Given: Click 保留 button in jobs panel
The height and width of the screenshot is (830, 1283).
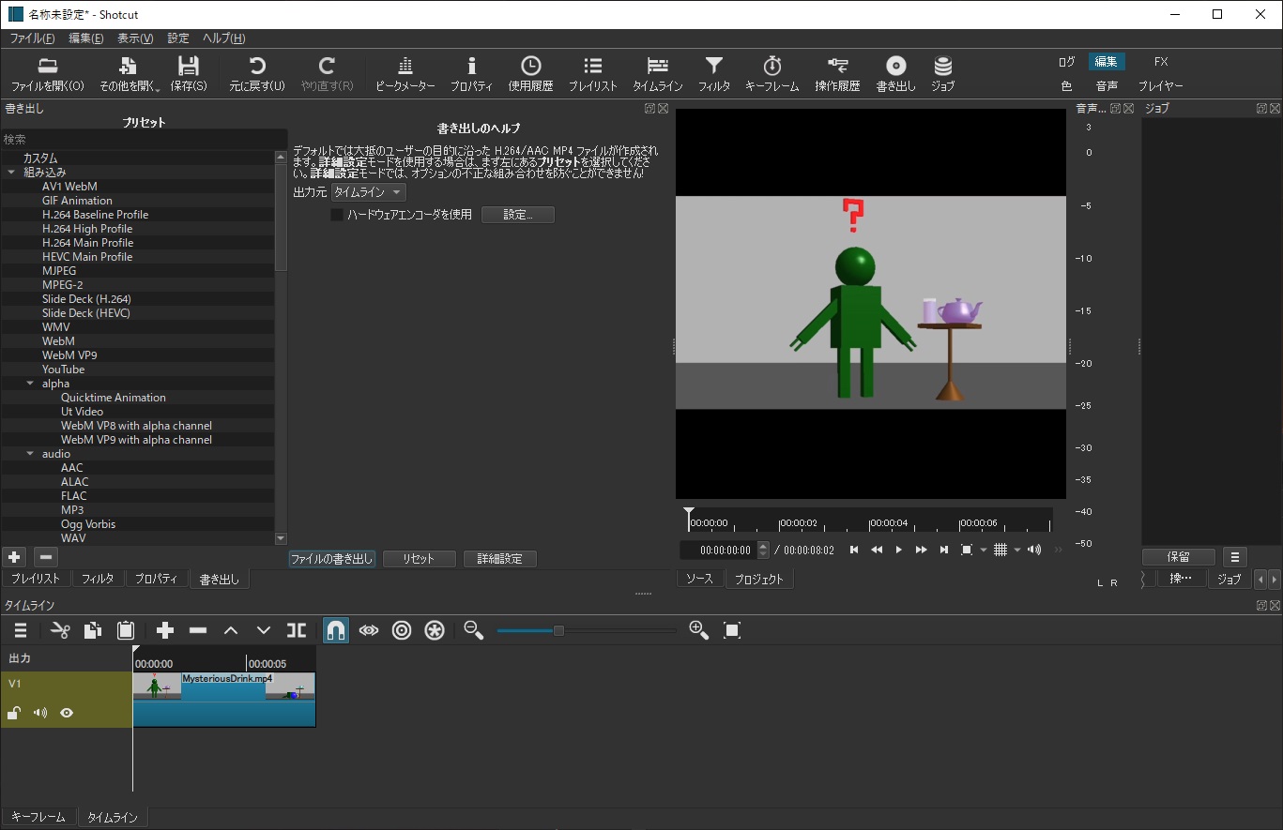Looking at the screenshot, I should (1179, 557).
